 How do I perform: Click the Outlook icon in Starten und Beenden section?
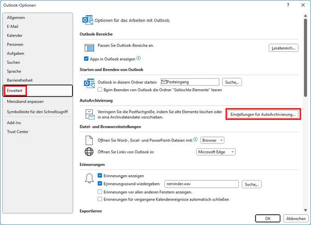click(x=89, y=83)
